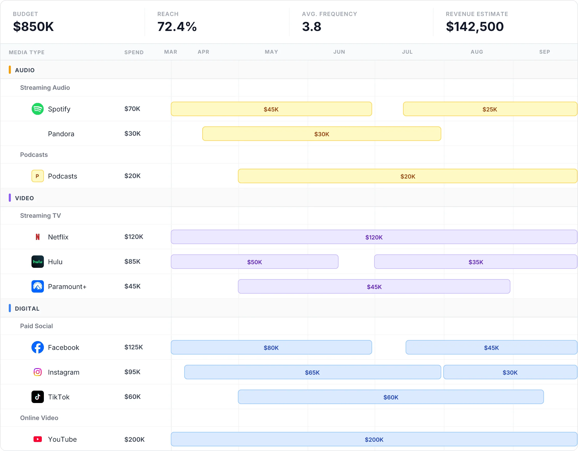Select the $120K Netflix flight bar
This screenshot has height=451, width=578.
374,237
